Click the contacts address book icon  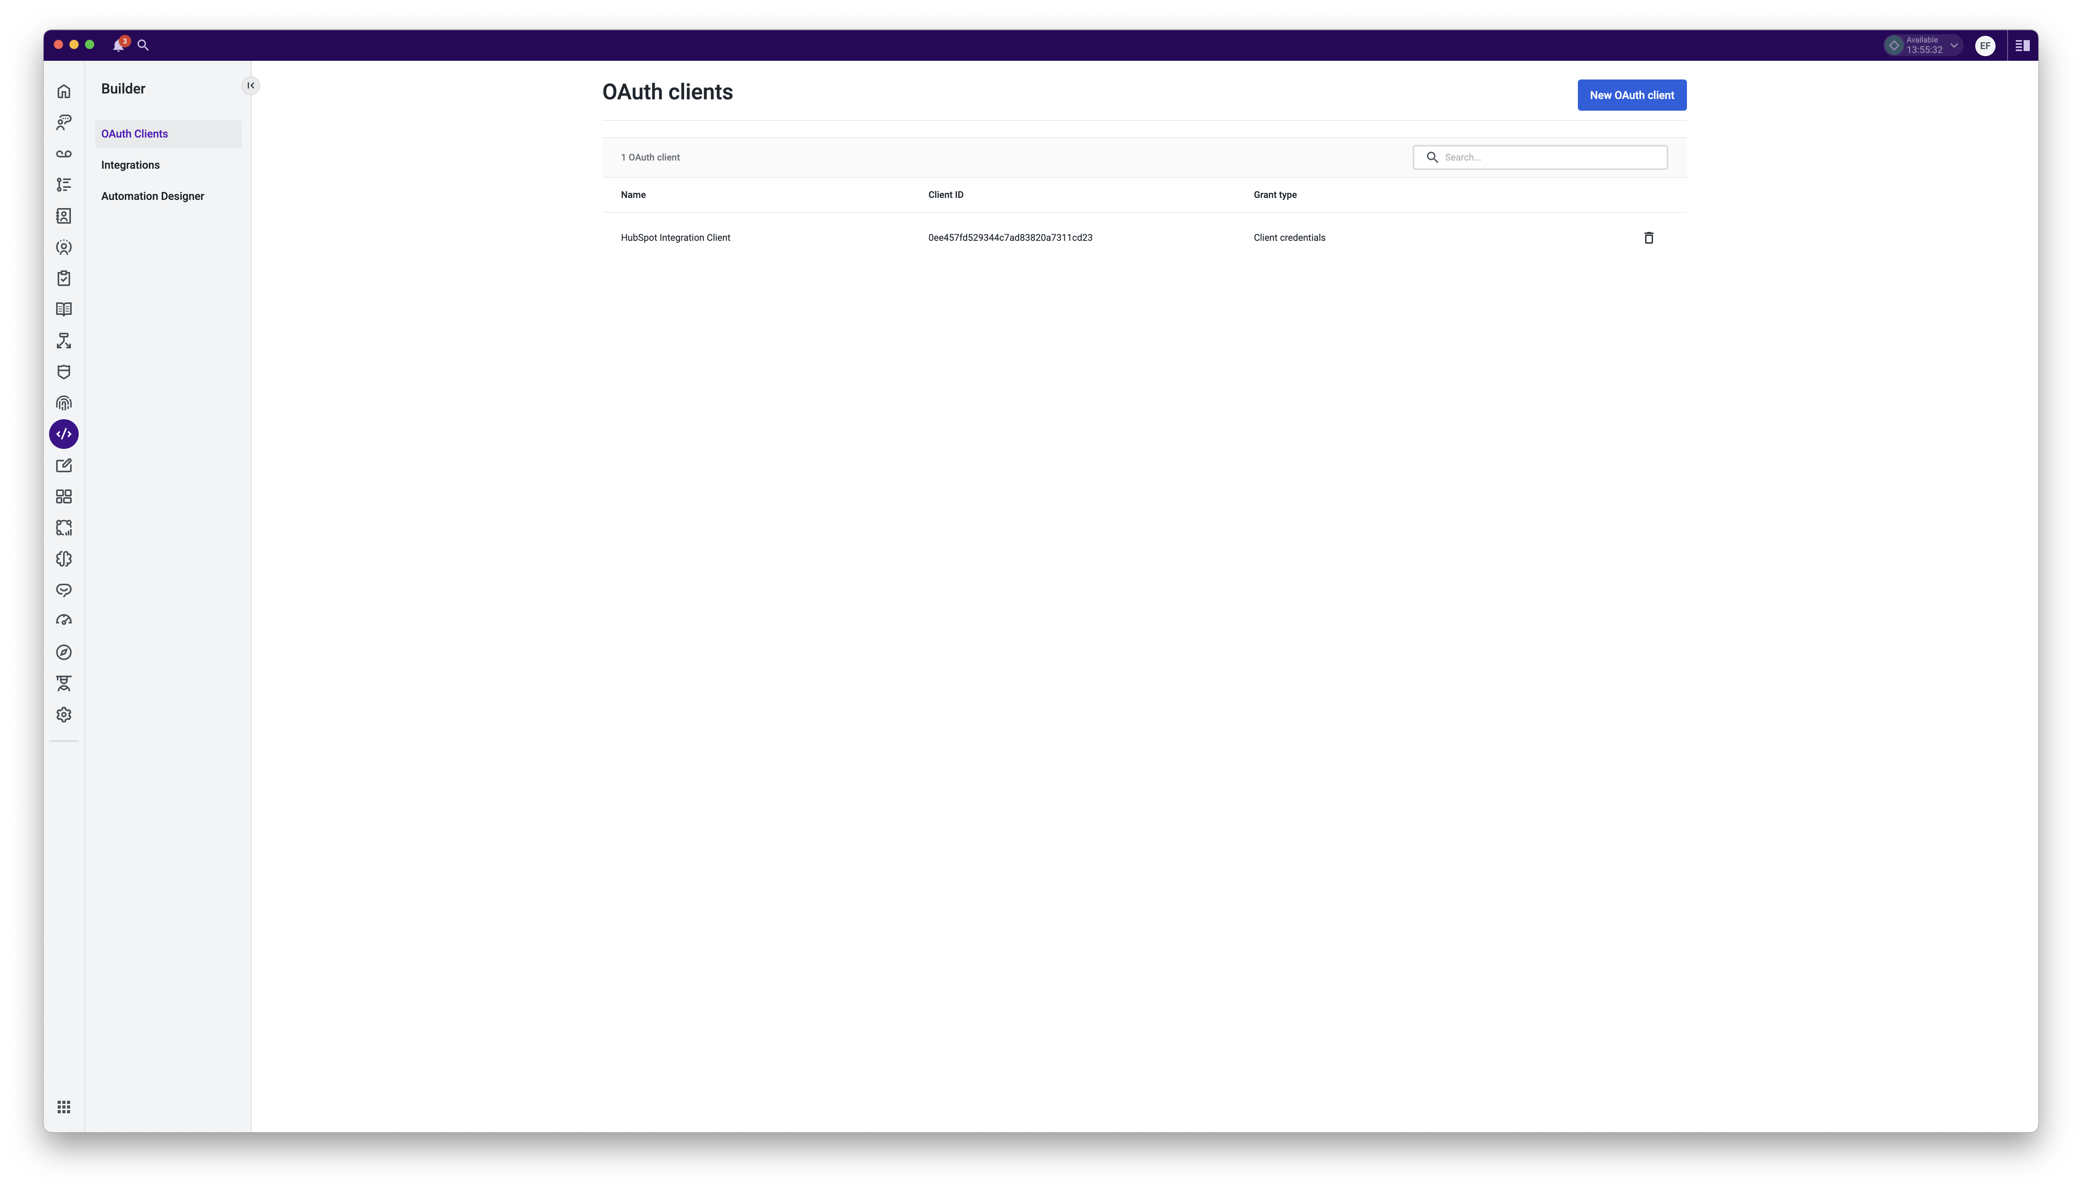coord(64,216)
